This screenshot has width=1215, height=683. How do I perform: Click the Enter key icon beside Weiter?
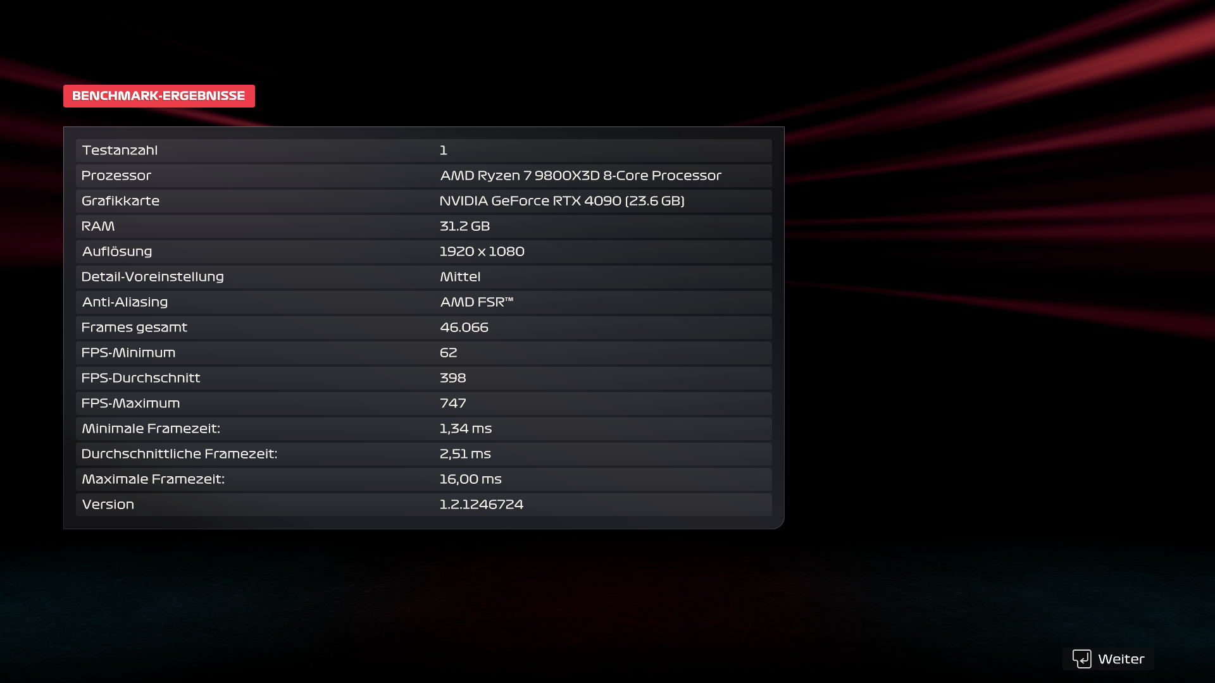pyautogui.click(x=1081, y=659)
